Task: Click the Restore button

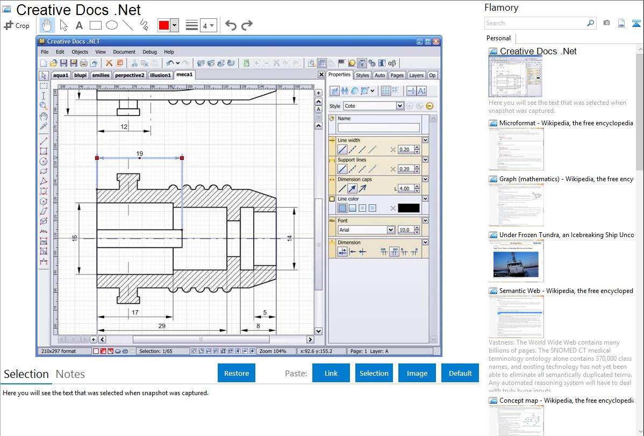Action: coord(237,373)
